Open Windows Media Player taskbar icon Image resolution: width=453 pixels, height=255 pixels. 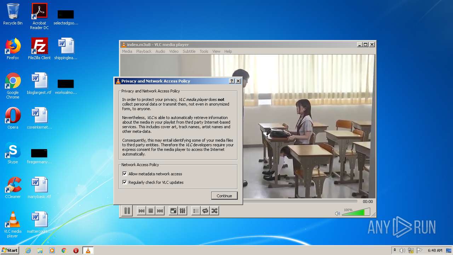(52, 250)
